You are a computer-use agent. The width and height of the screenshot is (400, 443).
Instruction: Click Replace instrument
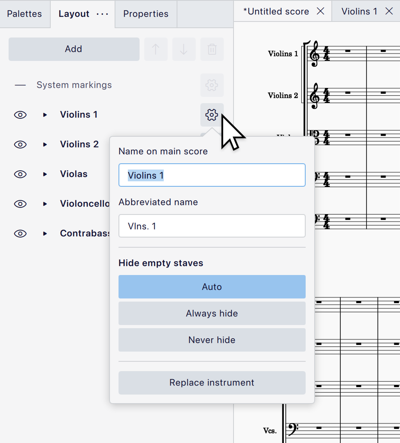212,383
